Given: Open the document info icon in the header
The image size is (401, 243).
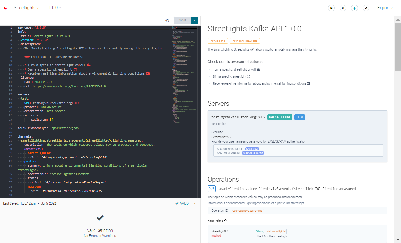Looking at the screenshot, I should pos(331,8).
